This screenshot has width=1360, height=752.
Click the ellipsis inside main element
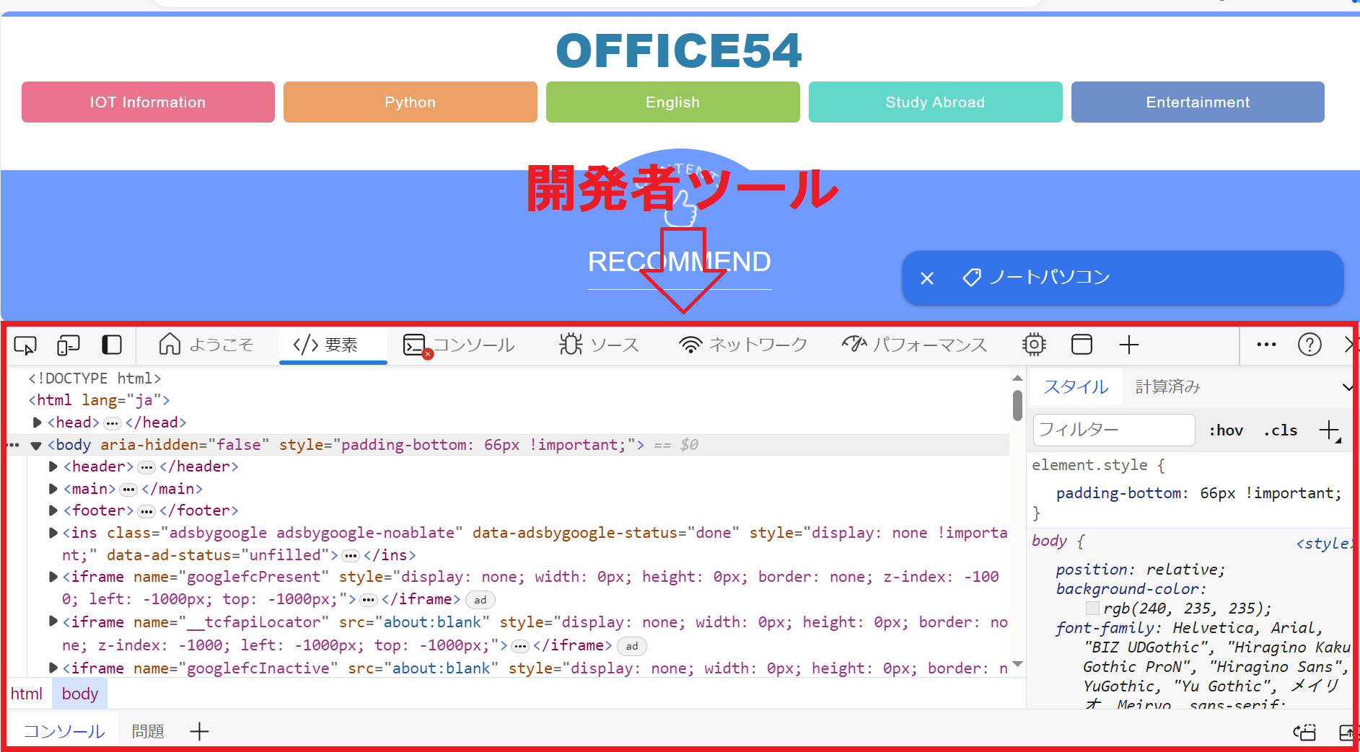click(128, 490)
